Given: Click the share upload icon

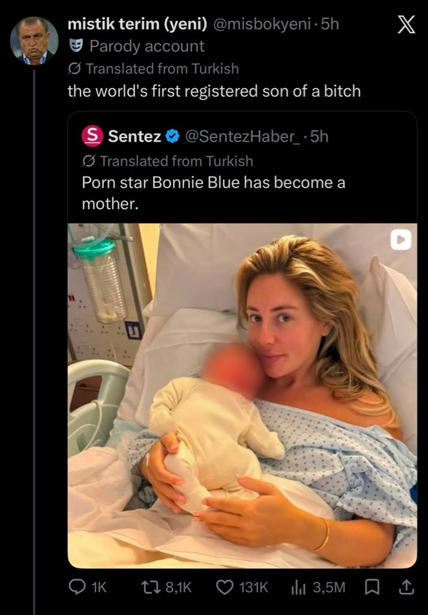Looking at the screenshot, I should (x=406, y=587).
